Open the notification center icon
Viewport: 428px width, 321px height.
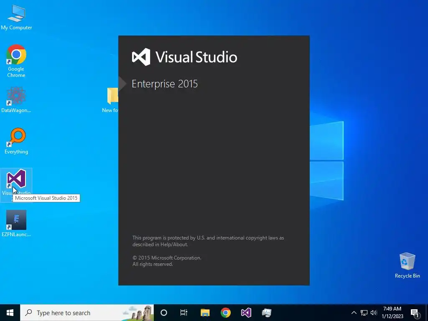click(415, 313)
